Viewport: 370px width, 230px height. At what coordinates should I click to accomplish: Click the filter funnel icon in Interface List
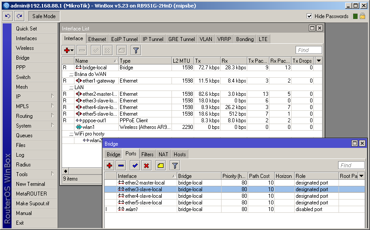click(136, 50)
